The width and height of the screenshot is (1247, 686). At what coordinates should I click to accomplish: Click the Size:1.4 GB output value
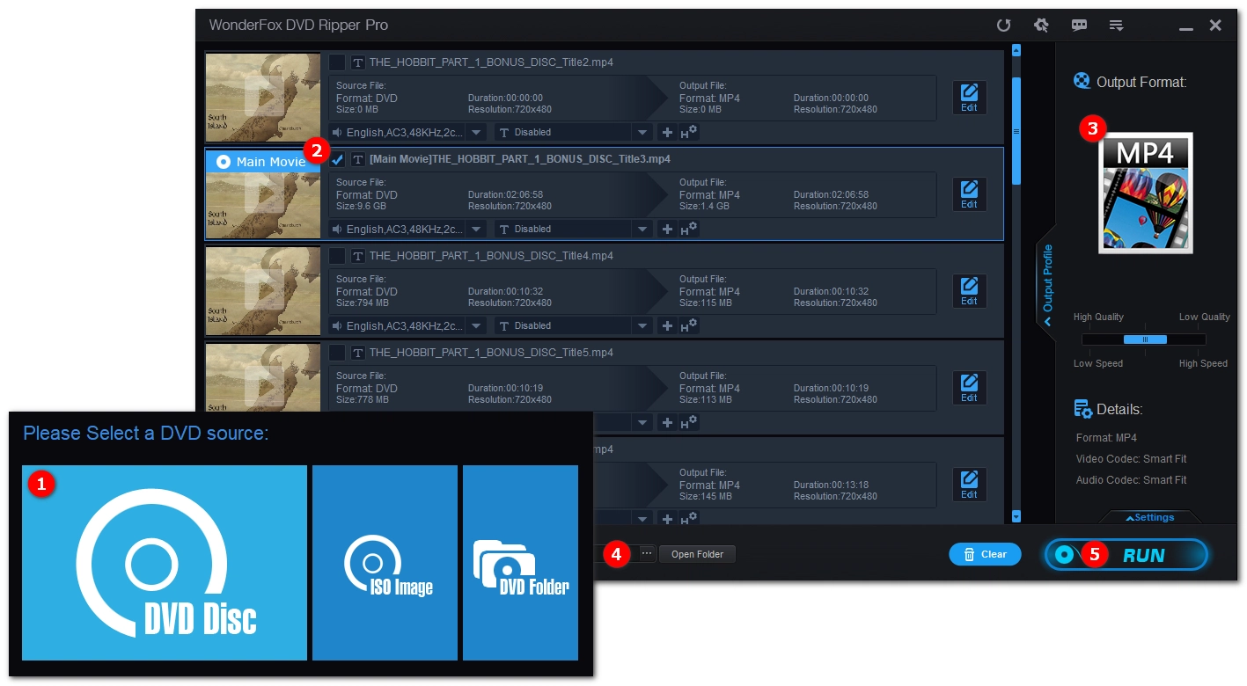tap(705, 207)
